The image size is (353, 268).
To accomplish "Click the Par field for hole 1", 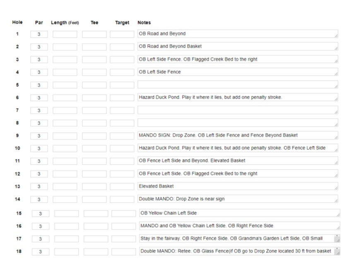I will [x=39, y=34].
